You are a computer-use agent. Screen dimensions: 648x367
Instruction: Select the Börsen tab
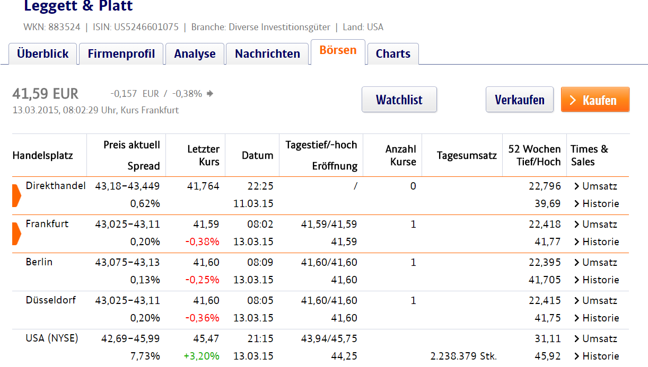338,51
